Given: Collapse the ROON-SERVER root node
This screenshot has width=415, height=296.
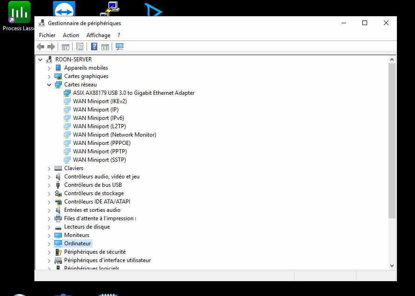Looking at the screenshot, I should click(x=40, y=60).
